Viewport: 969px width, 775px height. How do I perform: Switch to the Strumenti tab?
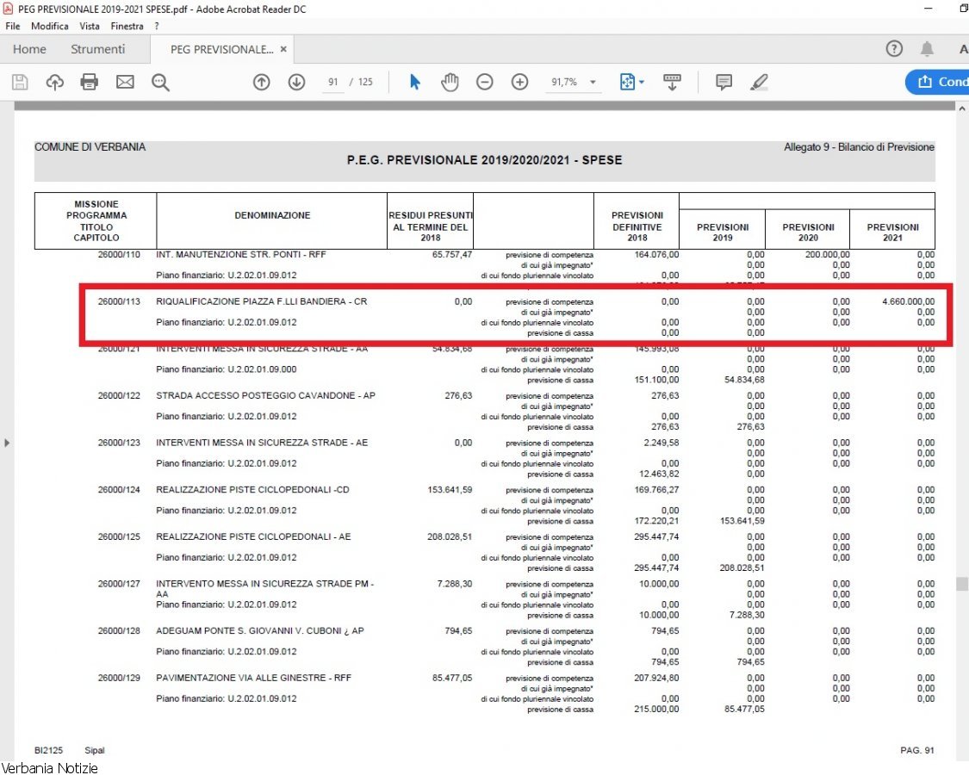click(x=97, y=49)
